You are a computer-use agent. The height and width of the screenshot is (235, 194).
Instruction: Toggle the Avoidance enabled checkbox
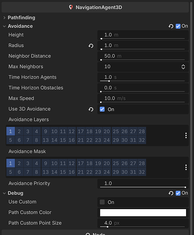178,26
